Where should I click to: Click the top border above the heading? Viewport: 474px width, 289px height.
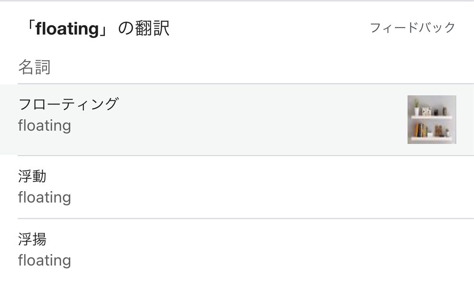237,1
